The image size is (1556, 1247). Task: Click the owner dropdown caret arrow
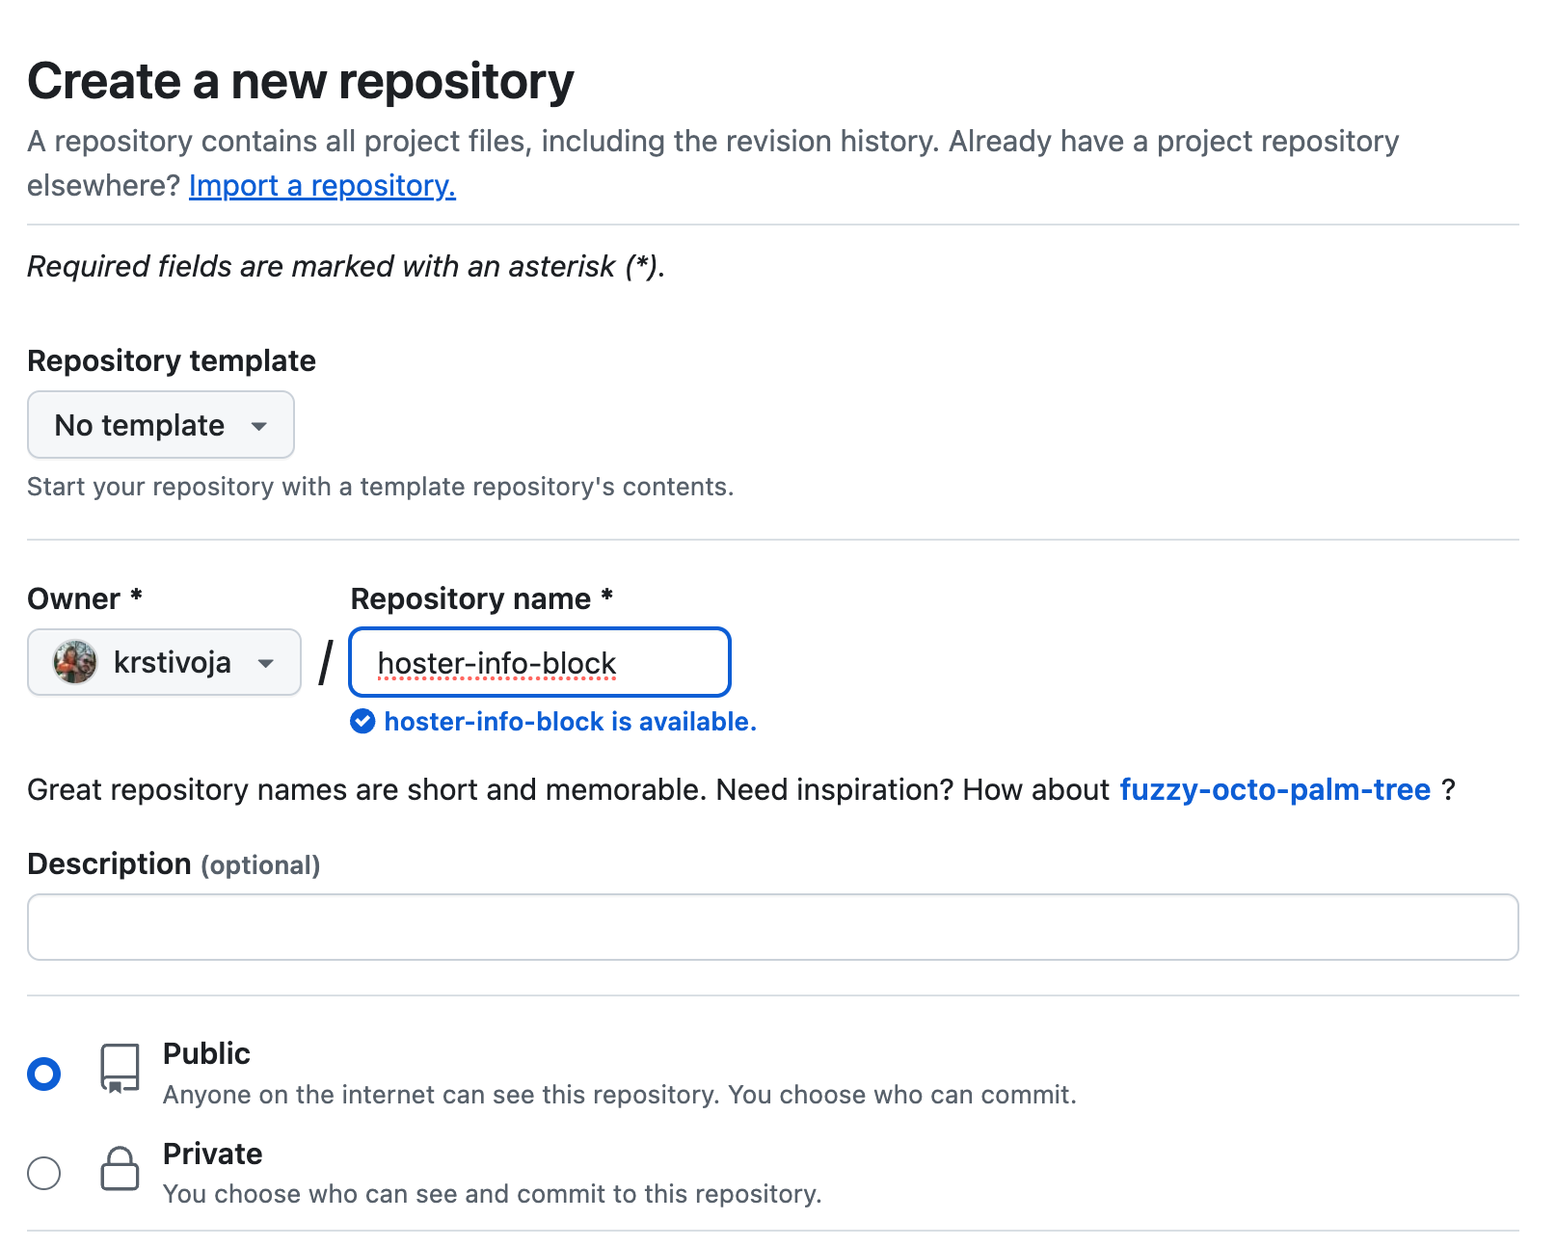[x=266, y=663]
